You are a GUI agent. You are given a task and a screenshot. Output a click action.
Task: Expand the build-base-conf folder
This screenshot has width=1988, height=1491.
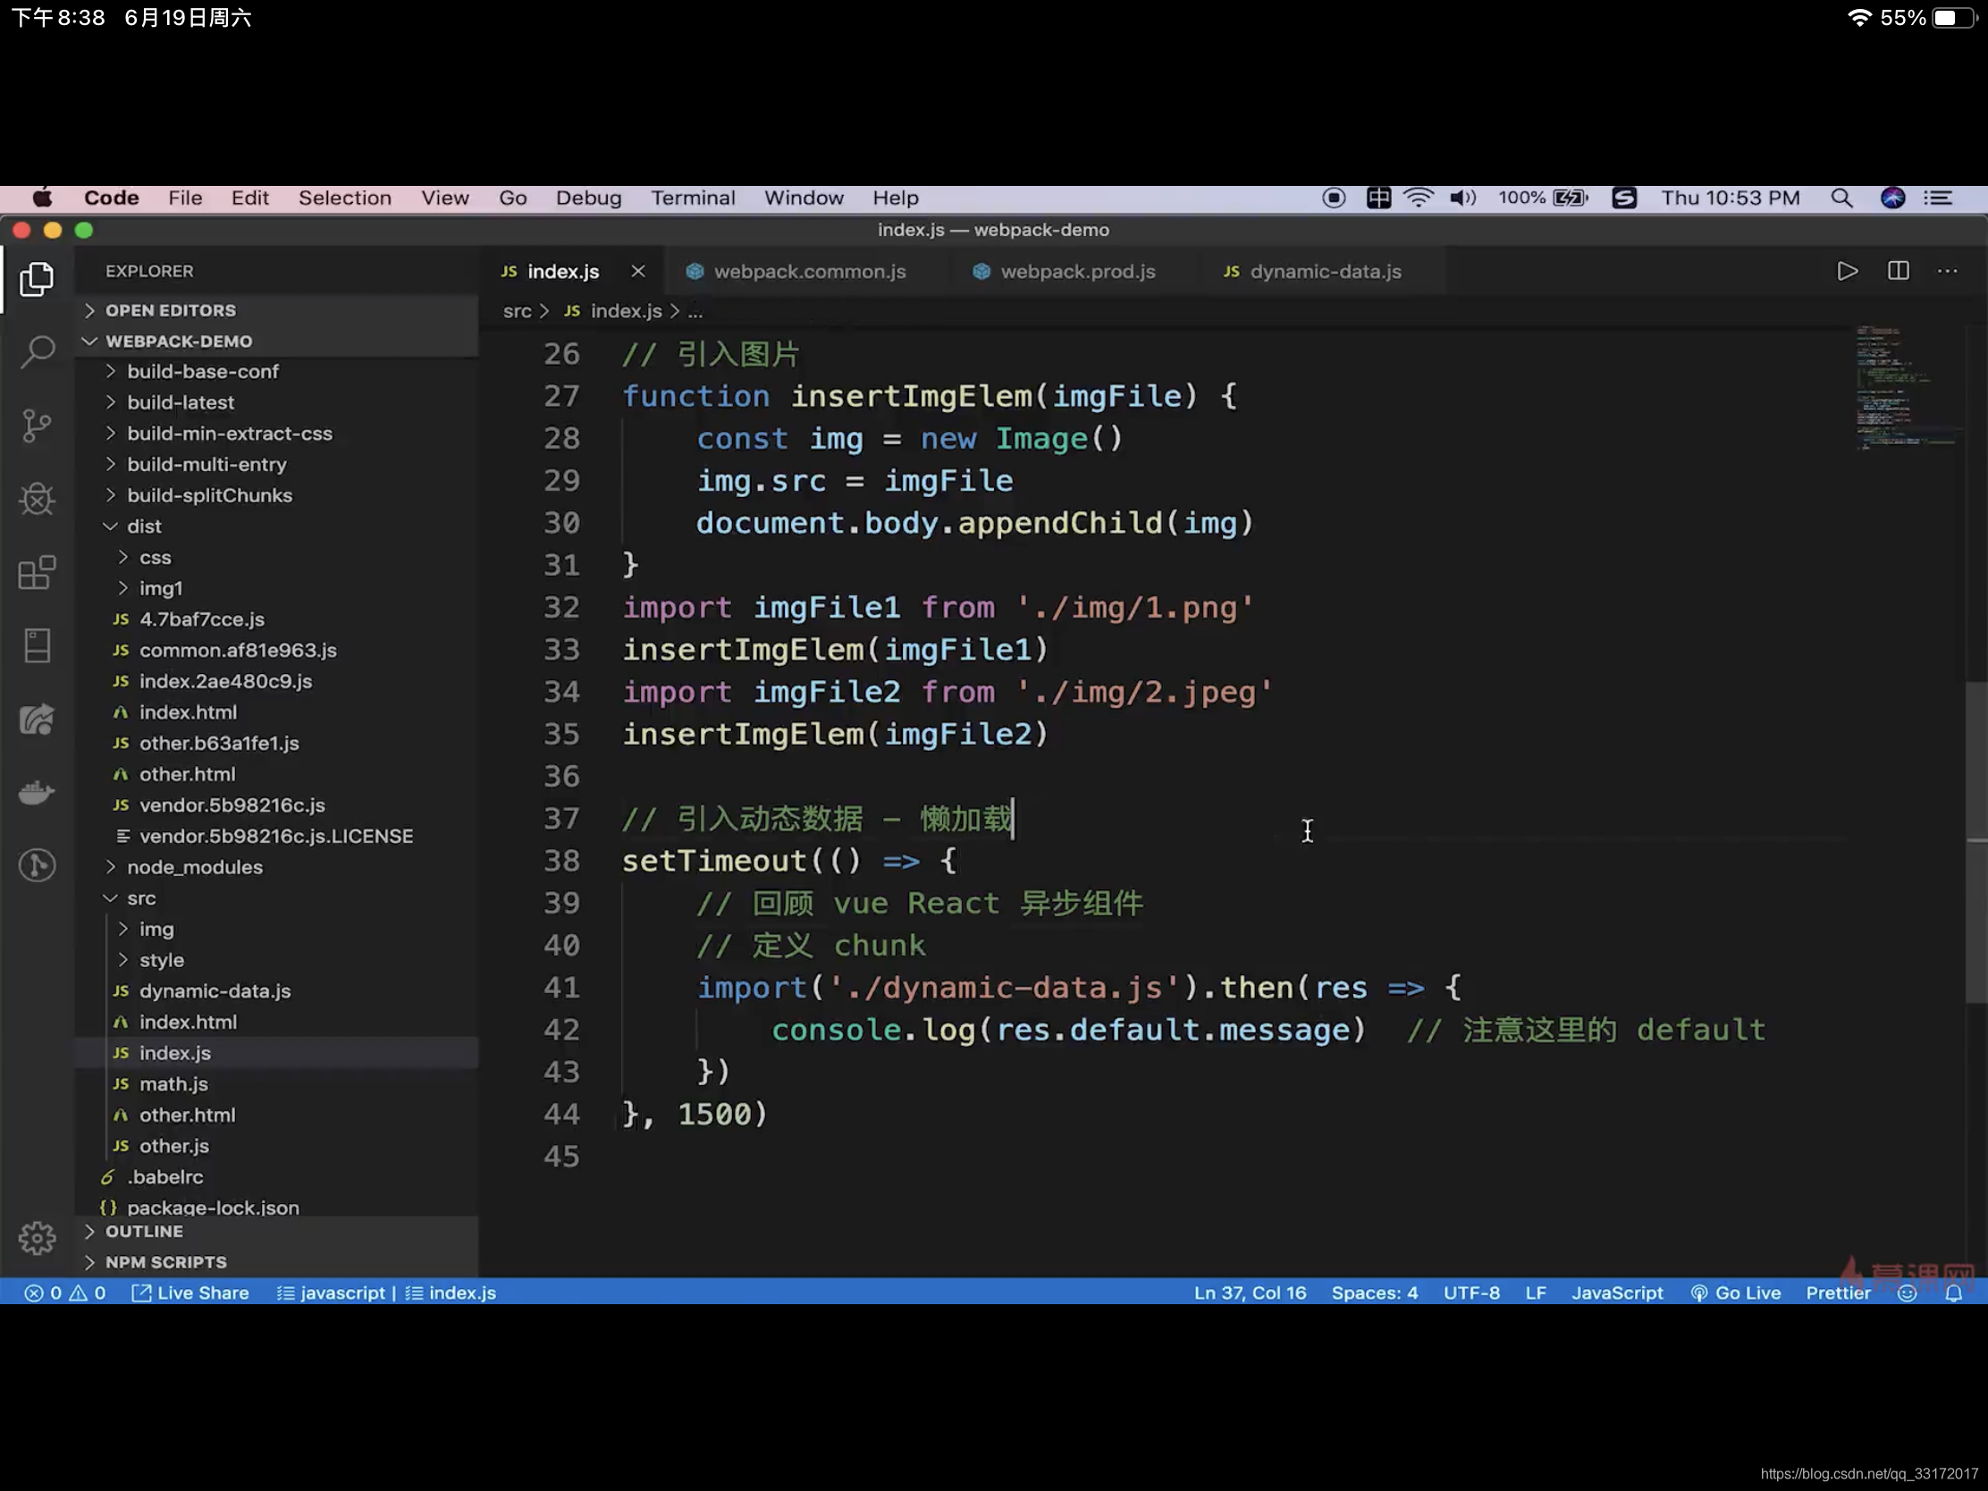pyautogui.click(x=202, y=371)
